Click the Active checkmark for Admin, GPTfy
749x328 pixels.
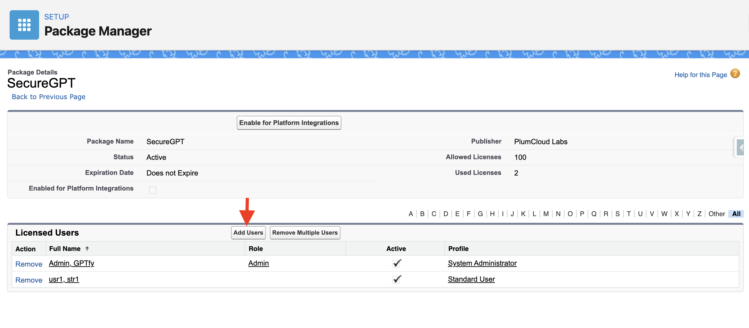pyautogui.click(x=397, y=263)
